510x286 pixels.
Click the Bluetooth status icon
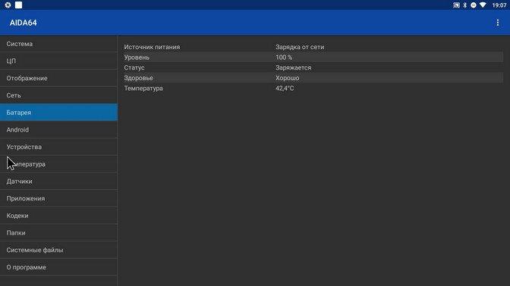(464, 5)
